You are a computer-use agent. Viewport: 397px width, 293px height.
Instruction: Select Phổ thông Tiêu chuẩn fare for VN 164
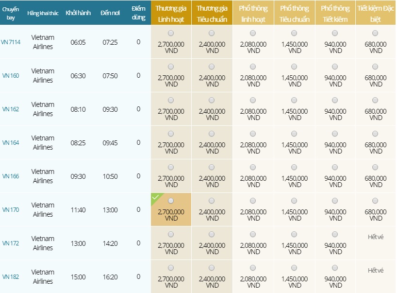coord(294,134)
